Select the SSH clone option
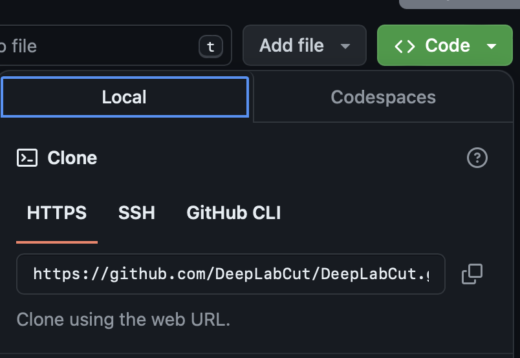This screenshot has height=358, width=520. tap(136, 213)
